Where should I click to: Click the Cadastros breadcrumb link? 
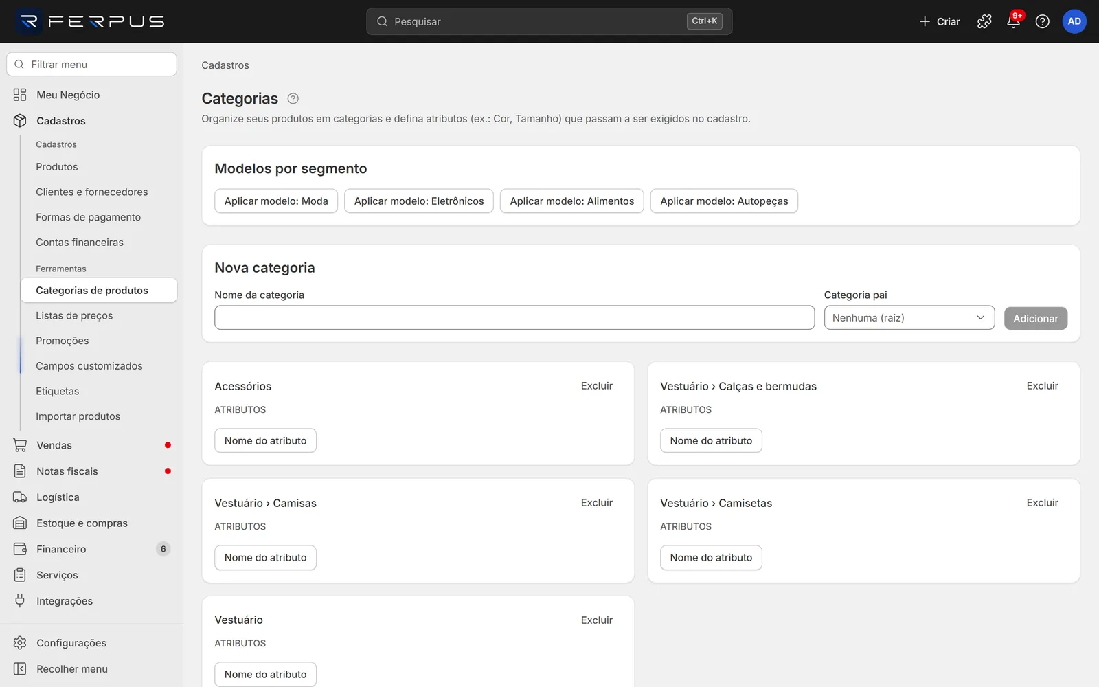pyautogui.click(x=225, y=65)
